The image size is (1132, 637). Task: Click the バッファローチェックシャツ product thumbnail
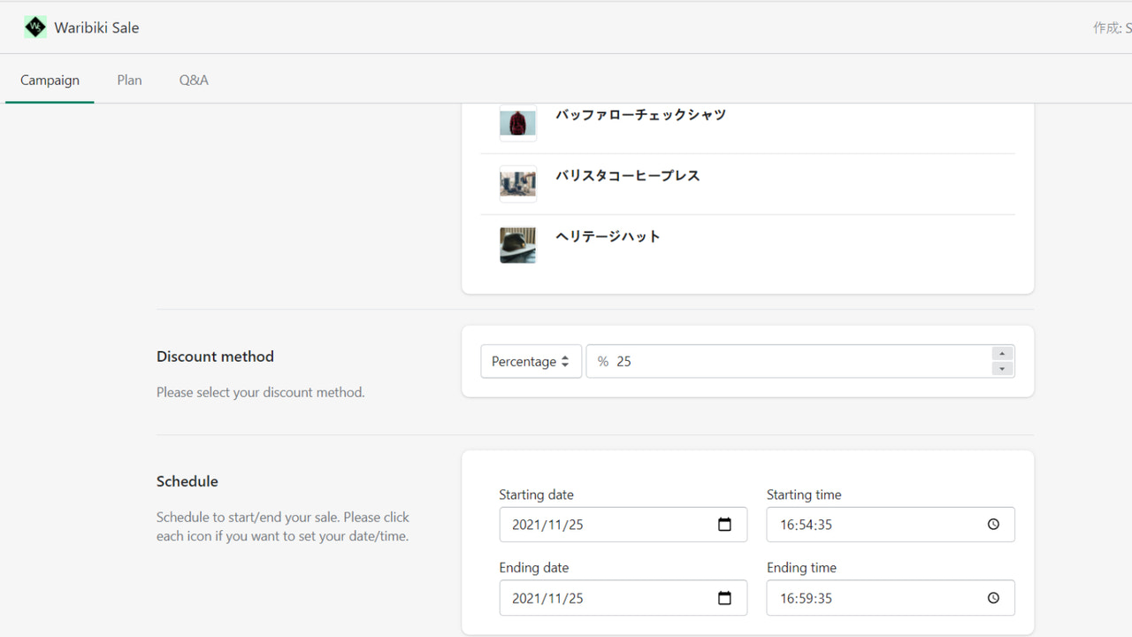click(517, 123)
